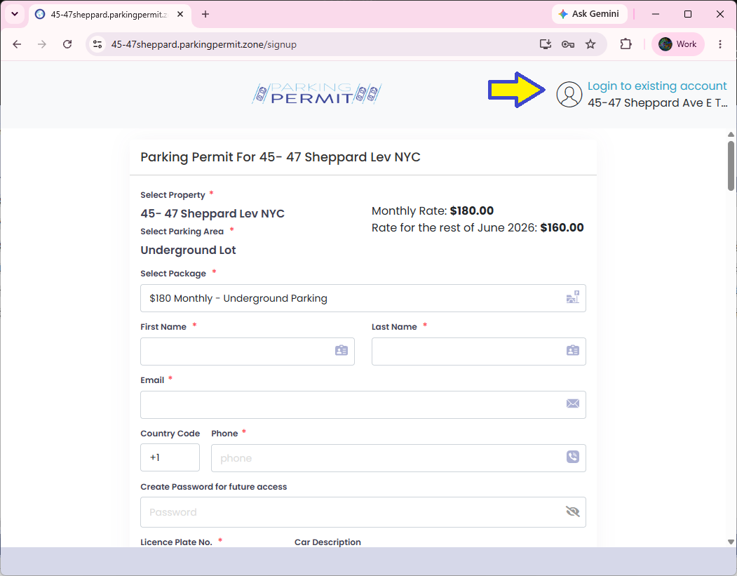Click the URL in the address bar
Viewport: 737px width, 576px height.
pyautogui.click(x=203, y=44)
